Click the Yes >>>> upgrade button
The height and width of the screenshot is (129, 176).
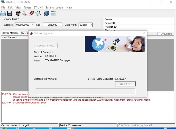125,84
